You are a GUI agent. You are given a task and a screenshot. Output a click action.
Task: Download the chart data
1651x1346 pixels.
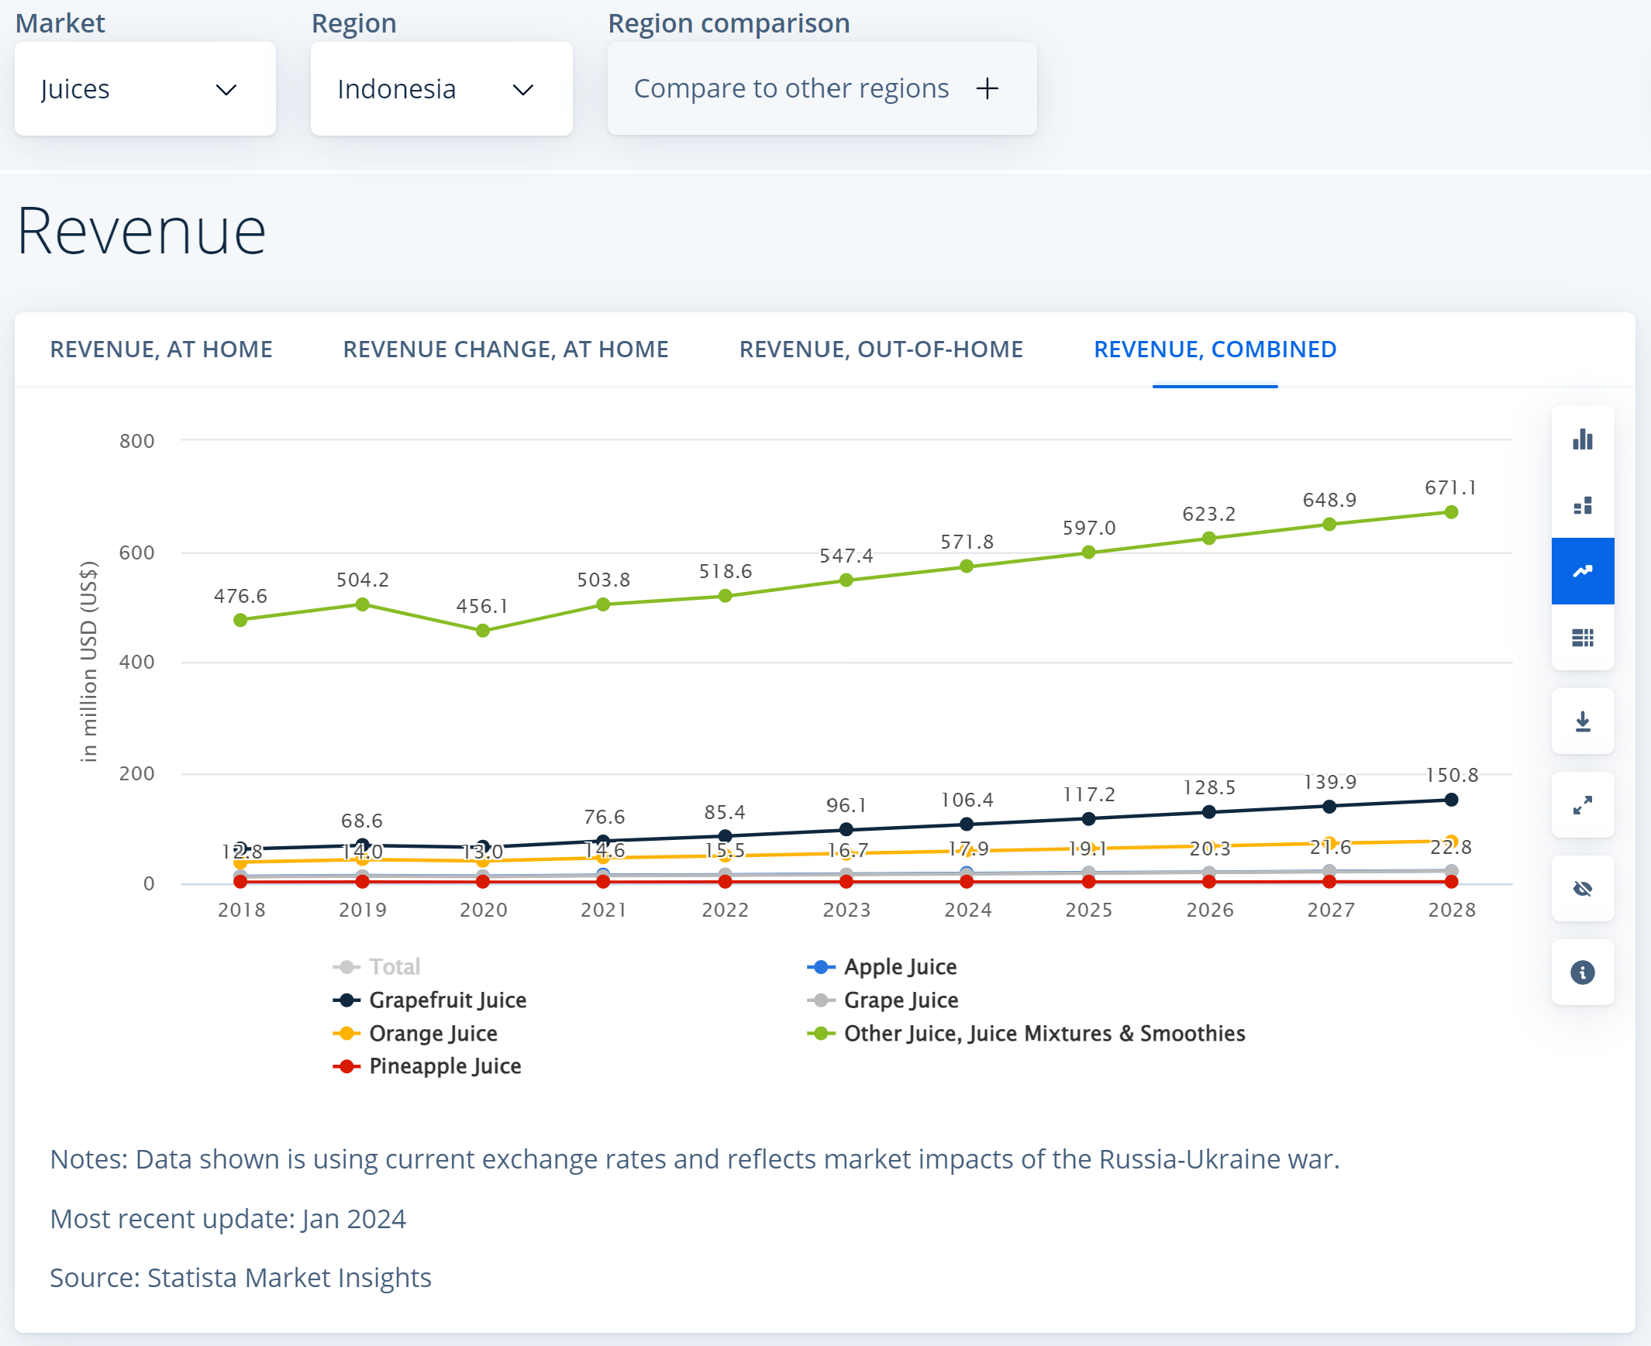[1582, 722]
